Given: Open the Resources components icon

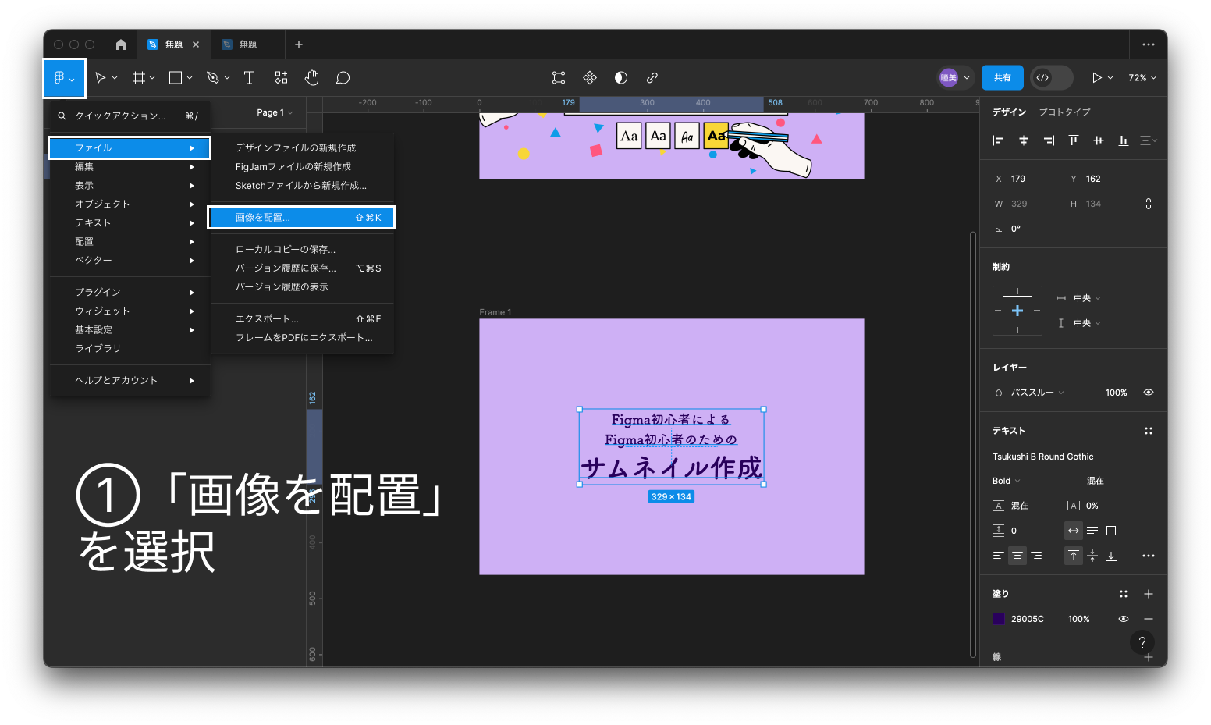Looking at the screenshot, I should pos(281,77).
